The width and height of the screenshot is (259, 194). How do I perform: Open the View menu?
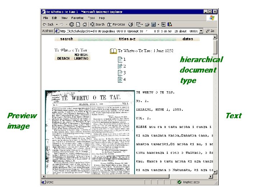pyautogui.click(x=64, y=18)
